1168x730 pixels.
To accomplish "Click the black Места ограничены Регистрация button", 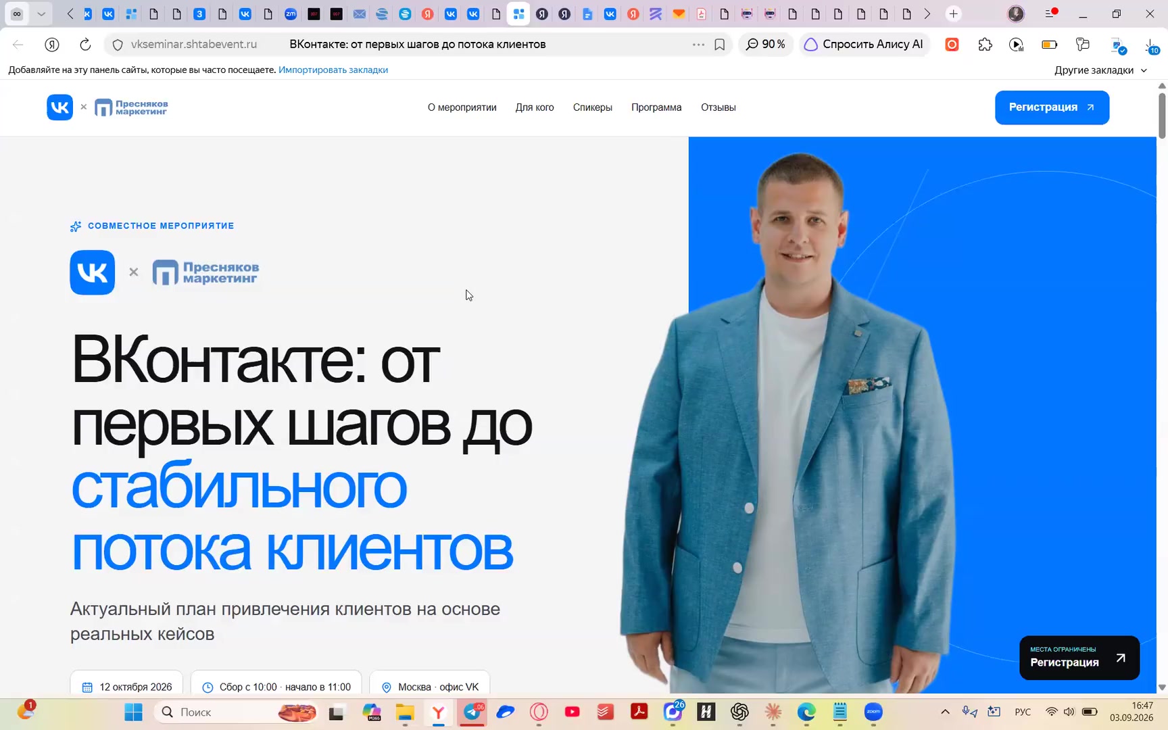I will point(1079,658).
